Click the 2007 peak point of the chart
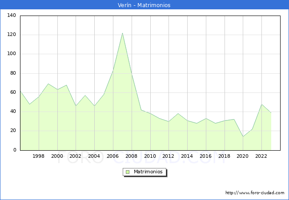289x200 pixels. coord(122,33)
